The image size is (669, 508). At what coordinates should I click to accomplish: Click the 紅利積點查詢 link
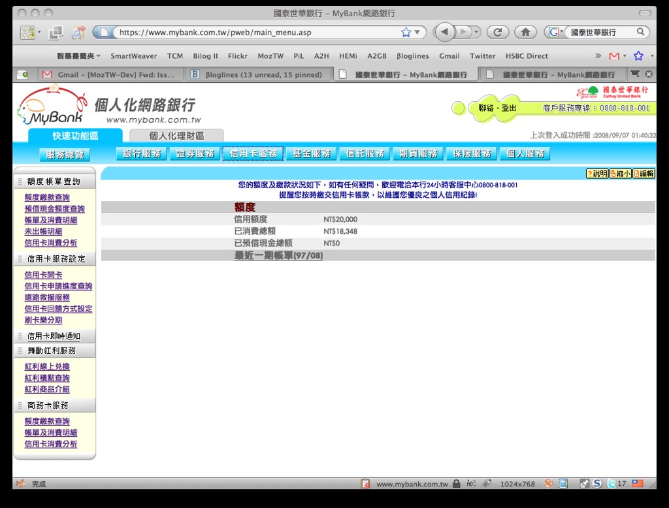pyautogui.click(x=47, y=378)
